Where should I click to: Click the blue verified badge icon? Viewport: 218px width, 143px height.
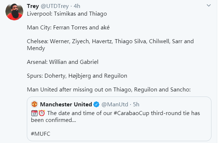pyautogui.click(x=96, y=104)
